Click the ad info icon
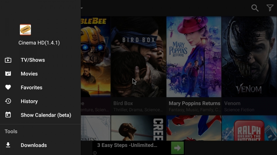277x155 pixels. [95, 153]
